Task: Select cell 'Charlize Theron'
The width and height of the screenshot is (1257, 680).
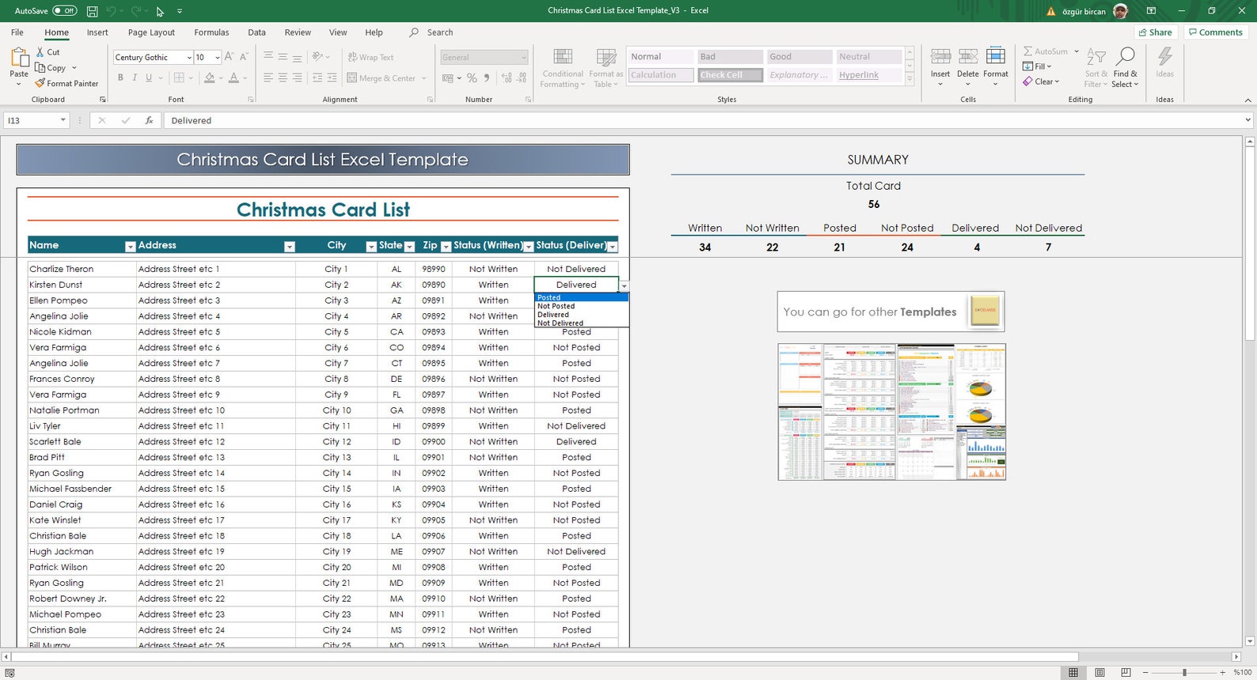Action: [82, 269]
